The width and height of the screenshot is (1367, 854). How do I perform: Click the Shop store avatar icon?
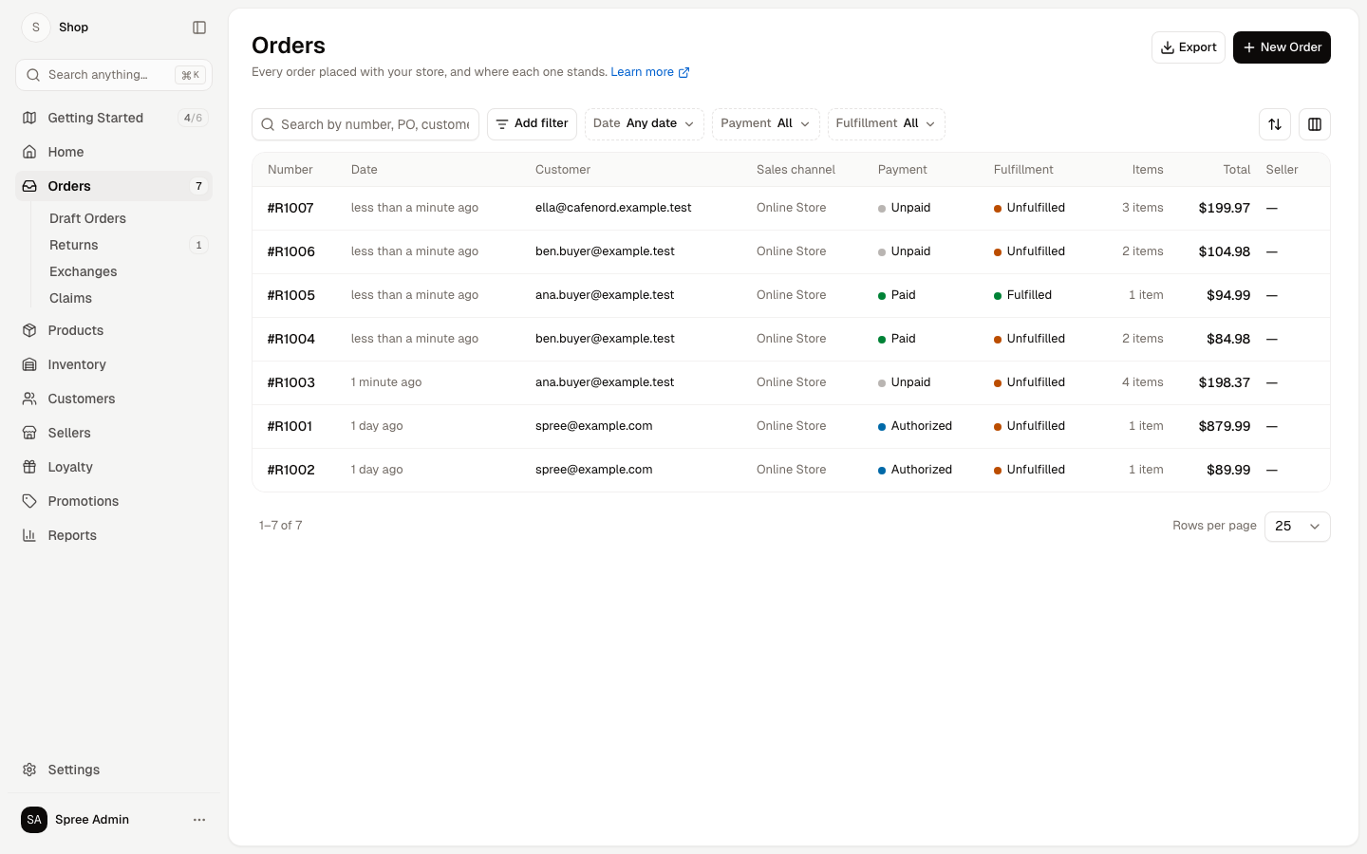[36, 28]
